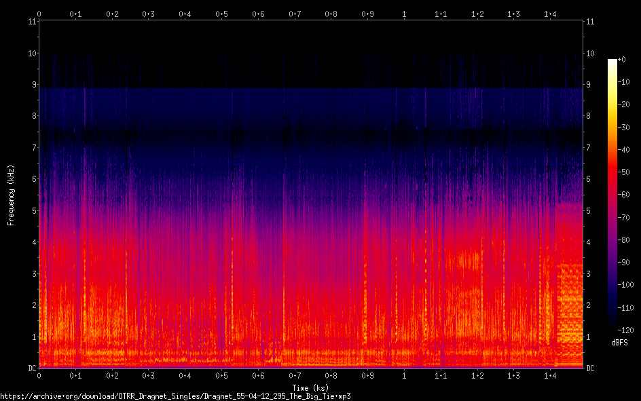Image resolution: width=641 pixels, height=401 pixels.
Task: Select the 0.5 tick on the top time axis
Action: tap(221, 14)
